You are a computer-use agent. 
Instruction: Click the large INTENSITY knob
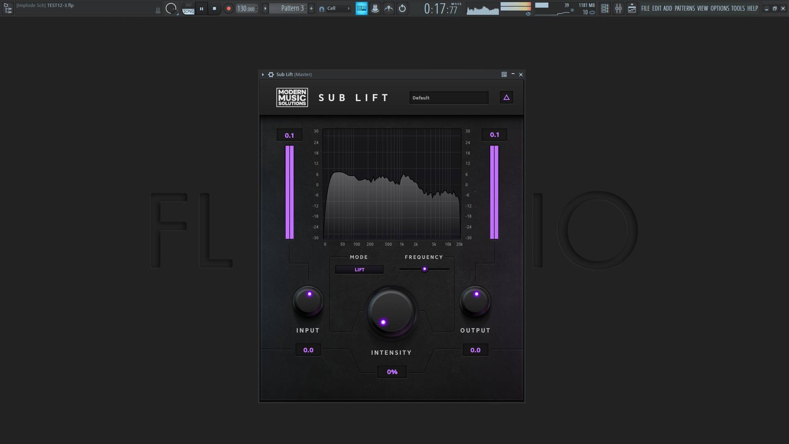point(392,311)
